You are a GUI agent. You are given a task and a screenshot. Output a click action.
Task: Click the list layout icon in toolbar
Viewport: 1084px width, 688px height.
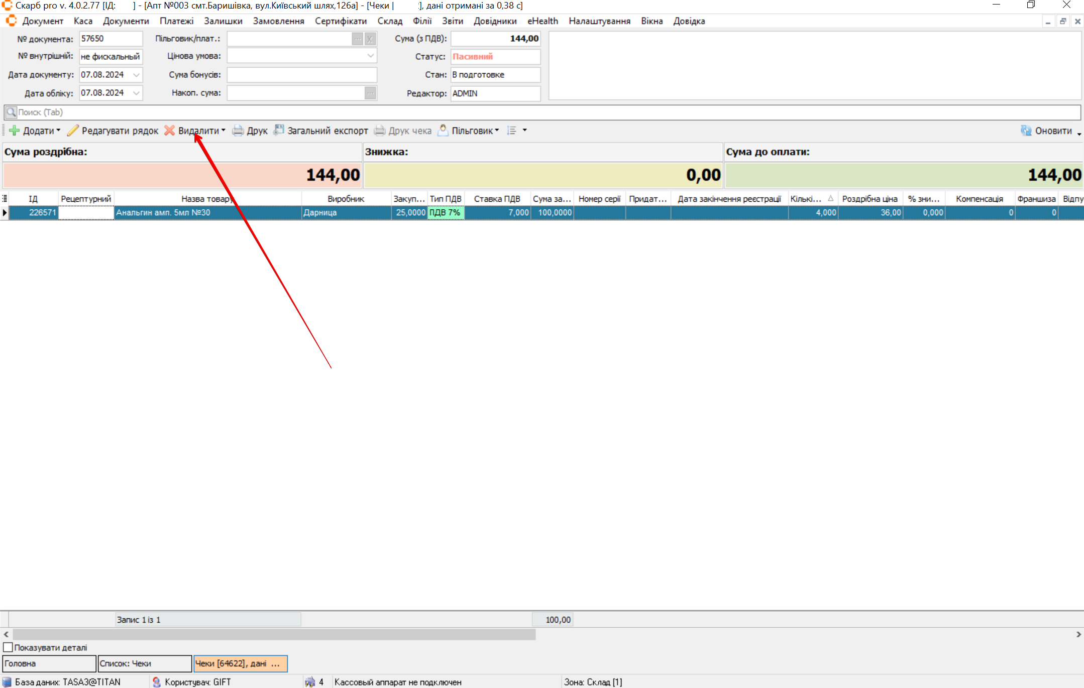512,130
